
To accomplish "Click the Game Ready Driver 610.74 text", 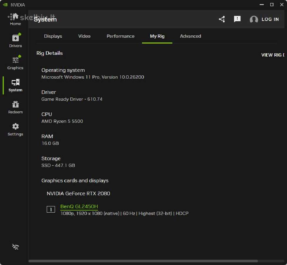I will 72,99.
